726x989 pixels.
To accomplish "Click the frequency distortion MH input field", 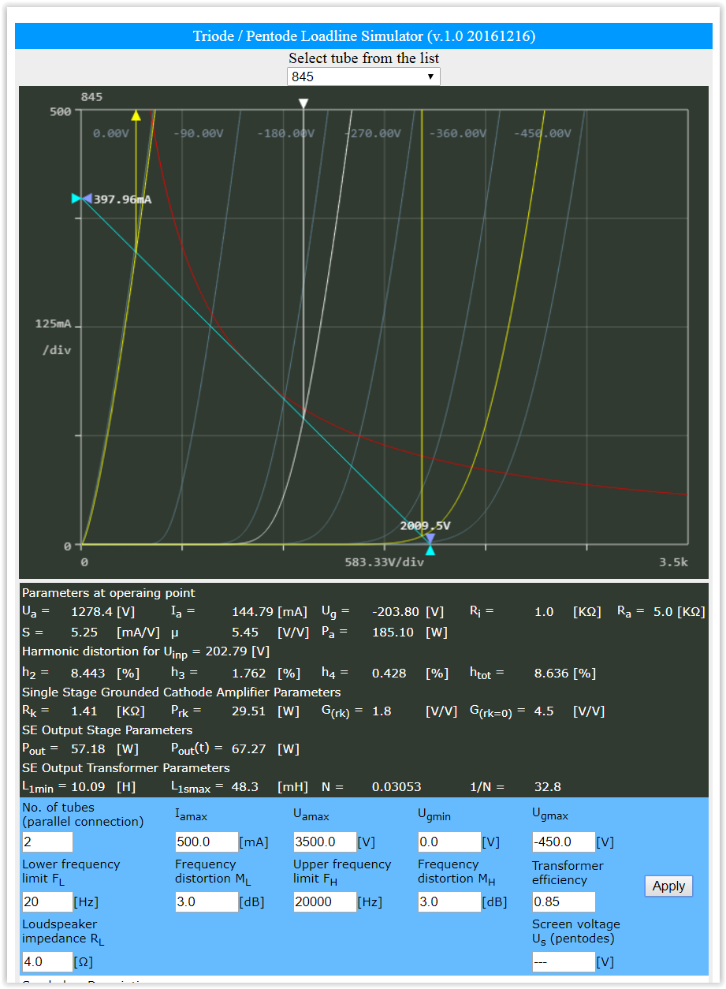I will (449, 901).
